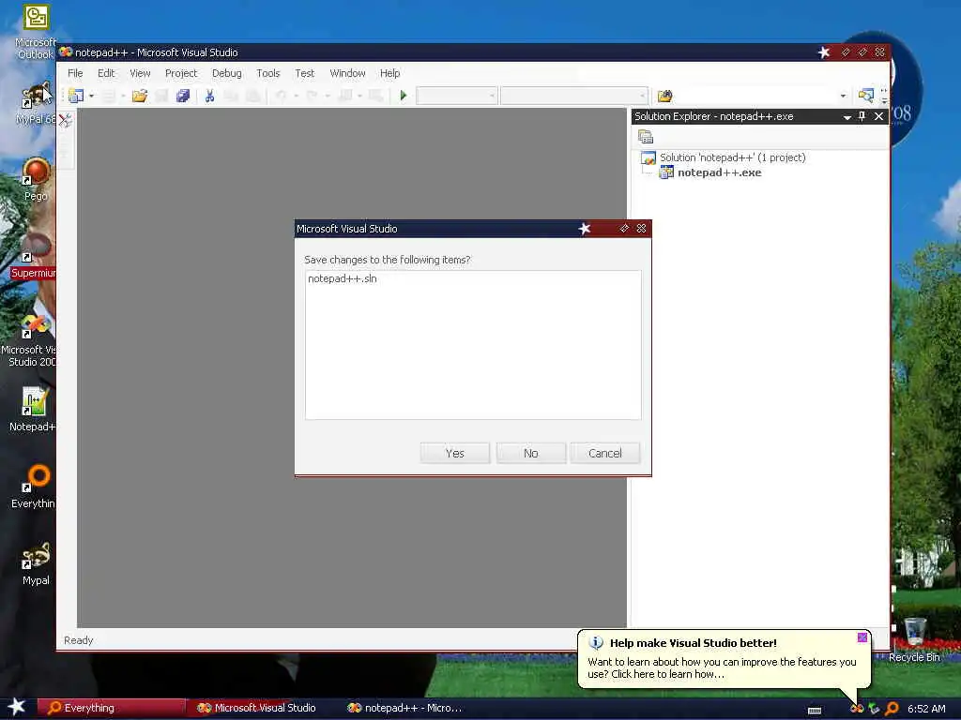Switch to Everything taskbar button
The height and width of the screenshot is (720, 961).
(111, 708)
